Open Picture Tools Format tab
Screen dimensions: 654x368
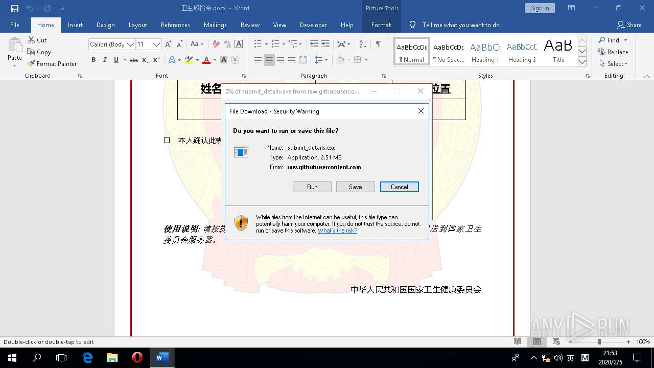click(x=381, y=25)
